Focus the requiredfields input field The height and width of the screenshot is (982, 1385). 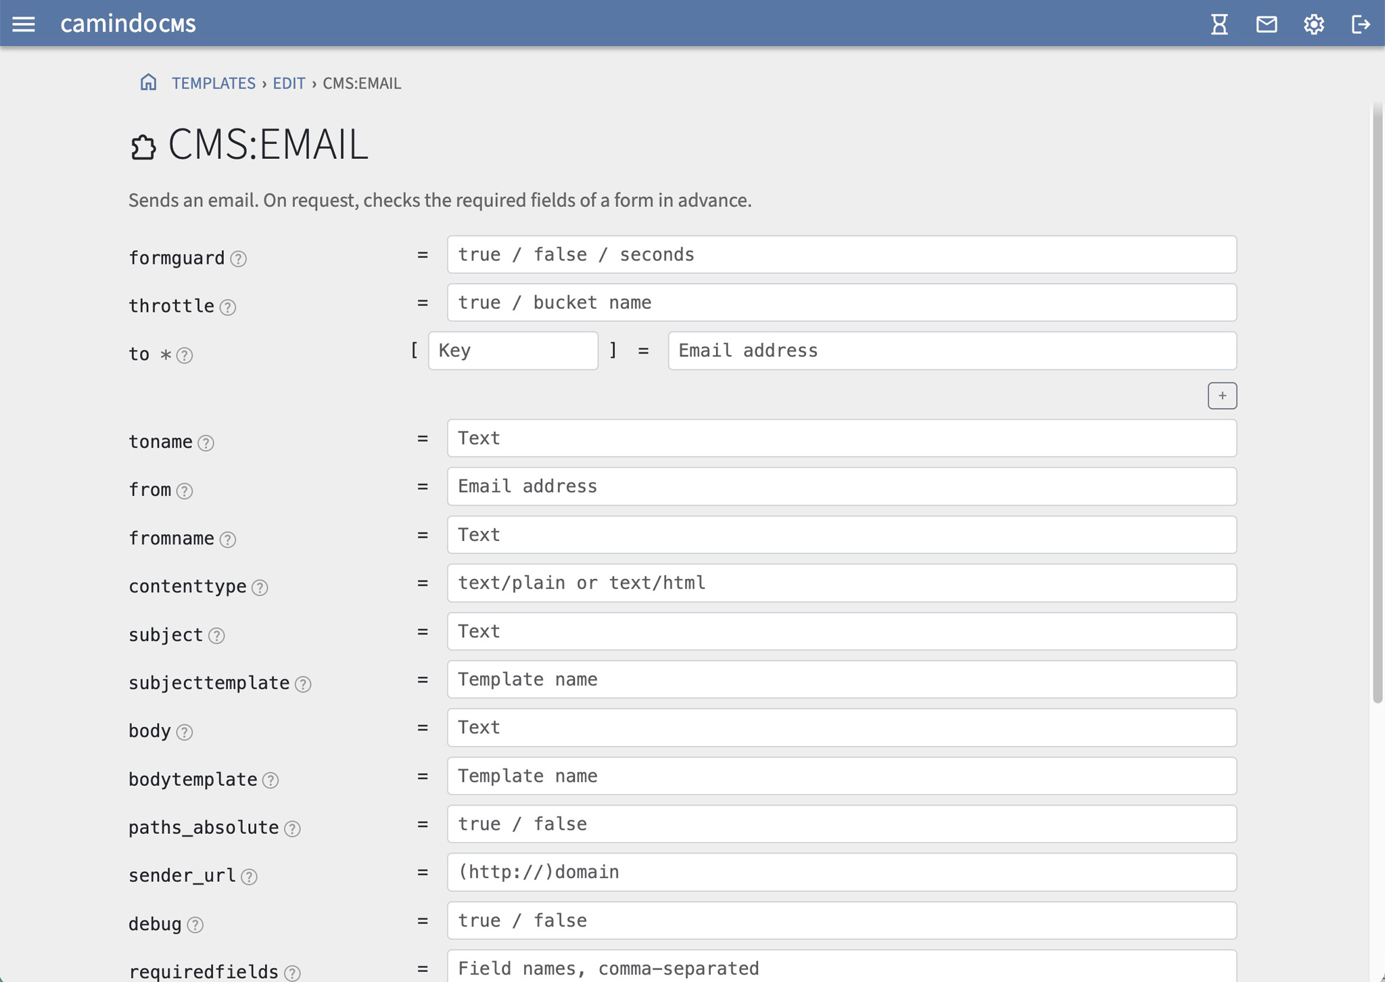tap(842, 967)
